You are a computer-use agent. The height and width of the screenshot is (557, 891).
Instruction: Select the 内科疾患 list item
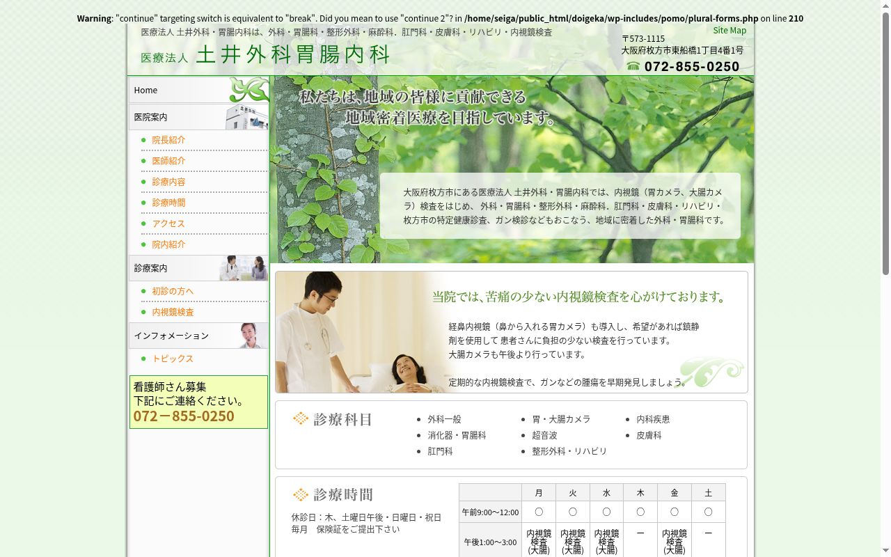[653, 419]
